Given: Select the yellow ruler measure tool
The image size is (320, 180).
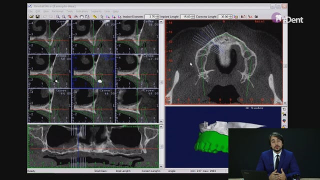Looking at the screenshot, I should (95, 16).
